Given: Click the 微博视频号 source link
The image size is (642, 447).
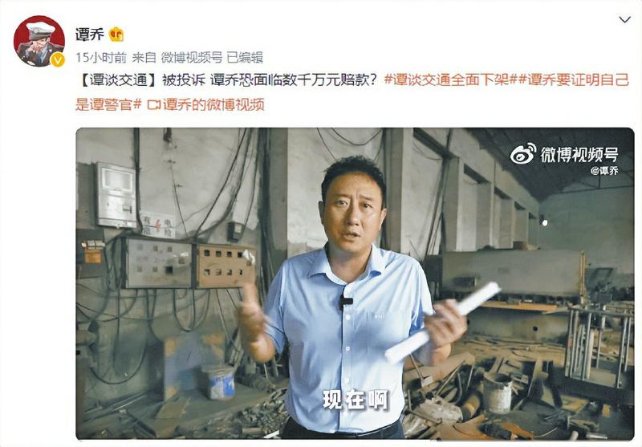Looking at the screenshot, I should 191,58.
